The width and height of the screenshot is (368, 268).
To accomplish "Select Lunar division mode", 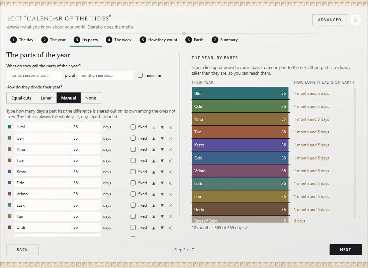I will pyautogui.click(x=46, y=98).
